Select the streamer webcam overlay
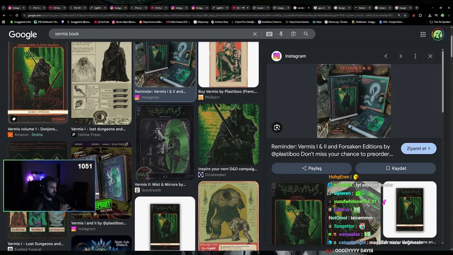The image size is (453, 255). tap(50, 186)
